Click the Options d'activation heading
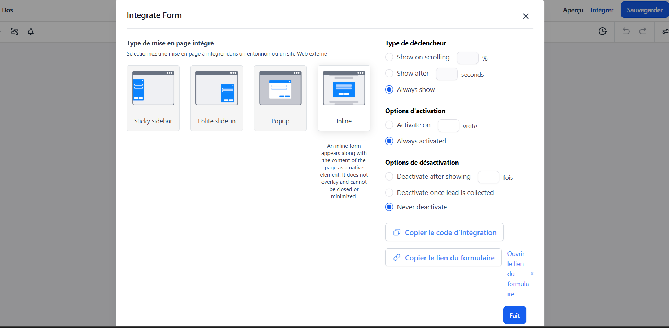Screen dimensions: 669x328 pos(415,111)
